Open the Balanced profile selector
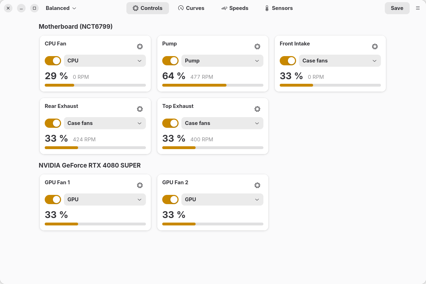 pyautogui.click(x=61, y=8)
